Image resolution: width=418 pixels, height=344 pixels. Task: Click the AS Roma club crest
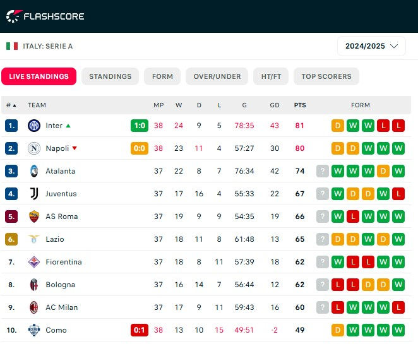pyautogui.click(x=34, y=216)
